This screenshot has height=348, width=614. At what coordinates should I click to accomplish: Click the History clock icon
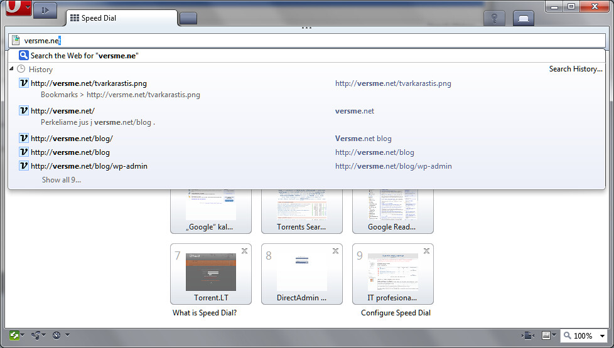click(x=21, y=69)
